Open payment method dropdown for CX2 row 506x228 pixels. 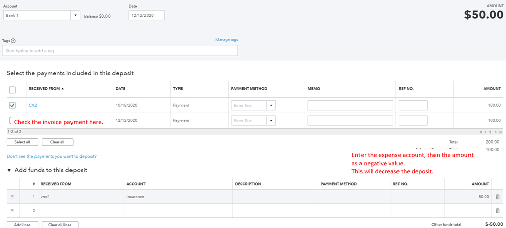coord(272,105)
